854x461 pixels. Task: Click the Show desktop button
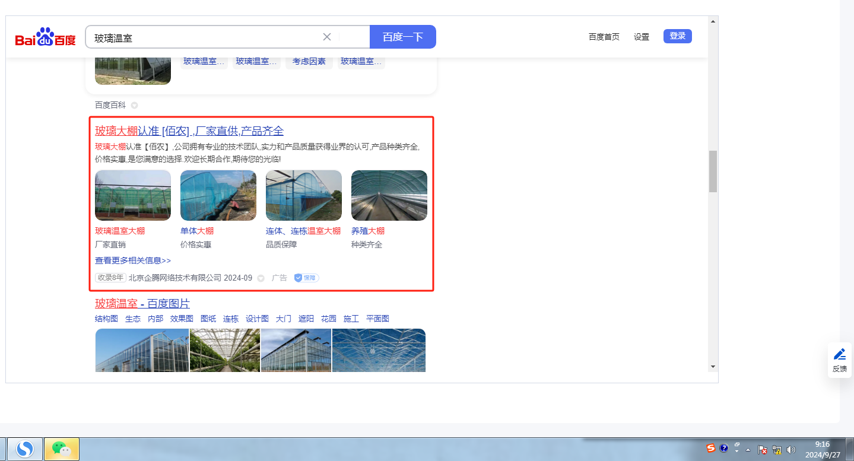tap(849, 449)
